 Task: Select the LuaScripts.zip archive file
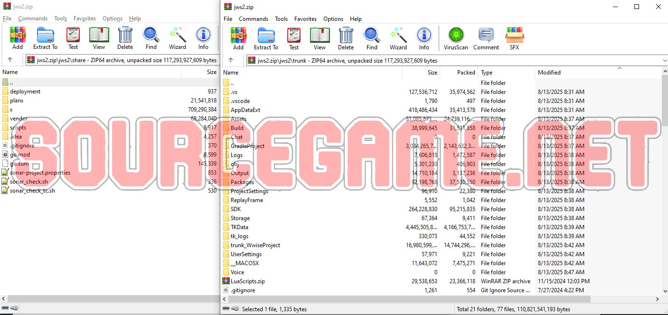click(247, 281)
